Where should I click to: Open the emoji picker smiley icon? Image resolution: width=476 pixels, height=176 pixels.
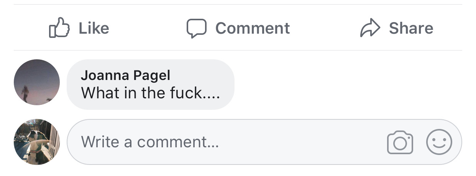tap(439, 142)
